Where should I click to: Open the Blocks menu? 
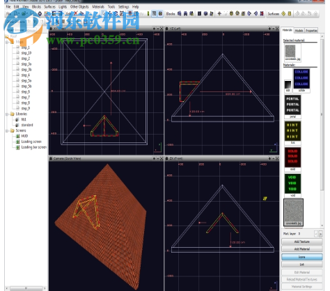pyautogui.click(x=36, y=7)
